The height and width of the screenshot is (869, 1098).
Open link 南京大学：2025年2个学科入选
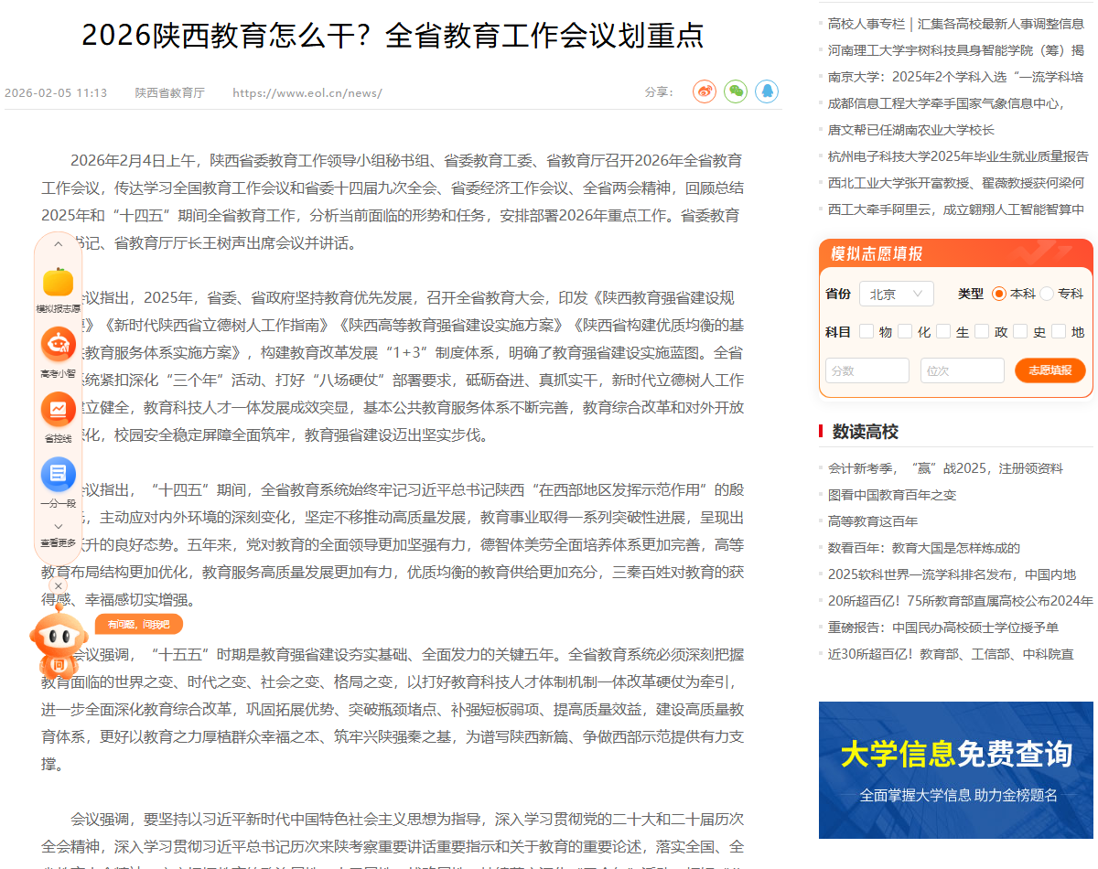[956, 77]
